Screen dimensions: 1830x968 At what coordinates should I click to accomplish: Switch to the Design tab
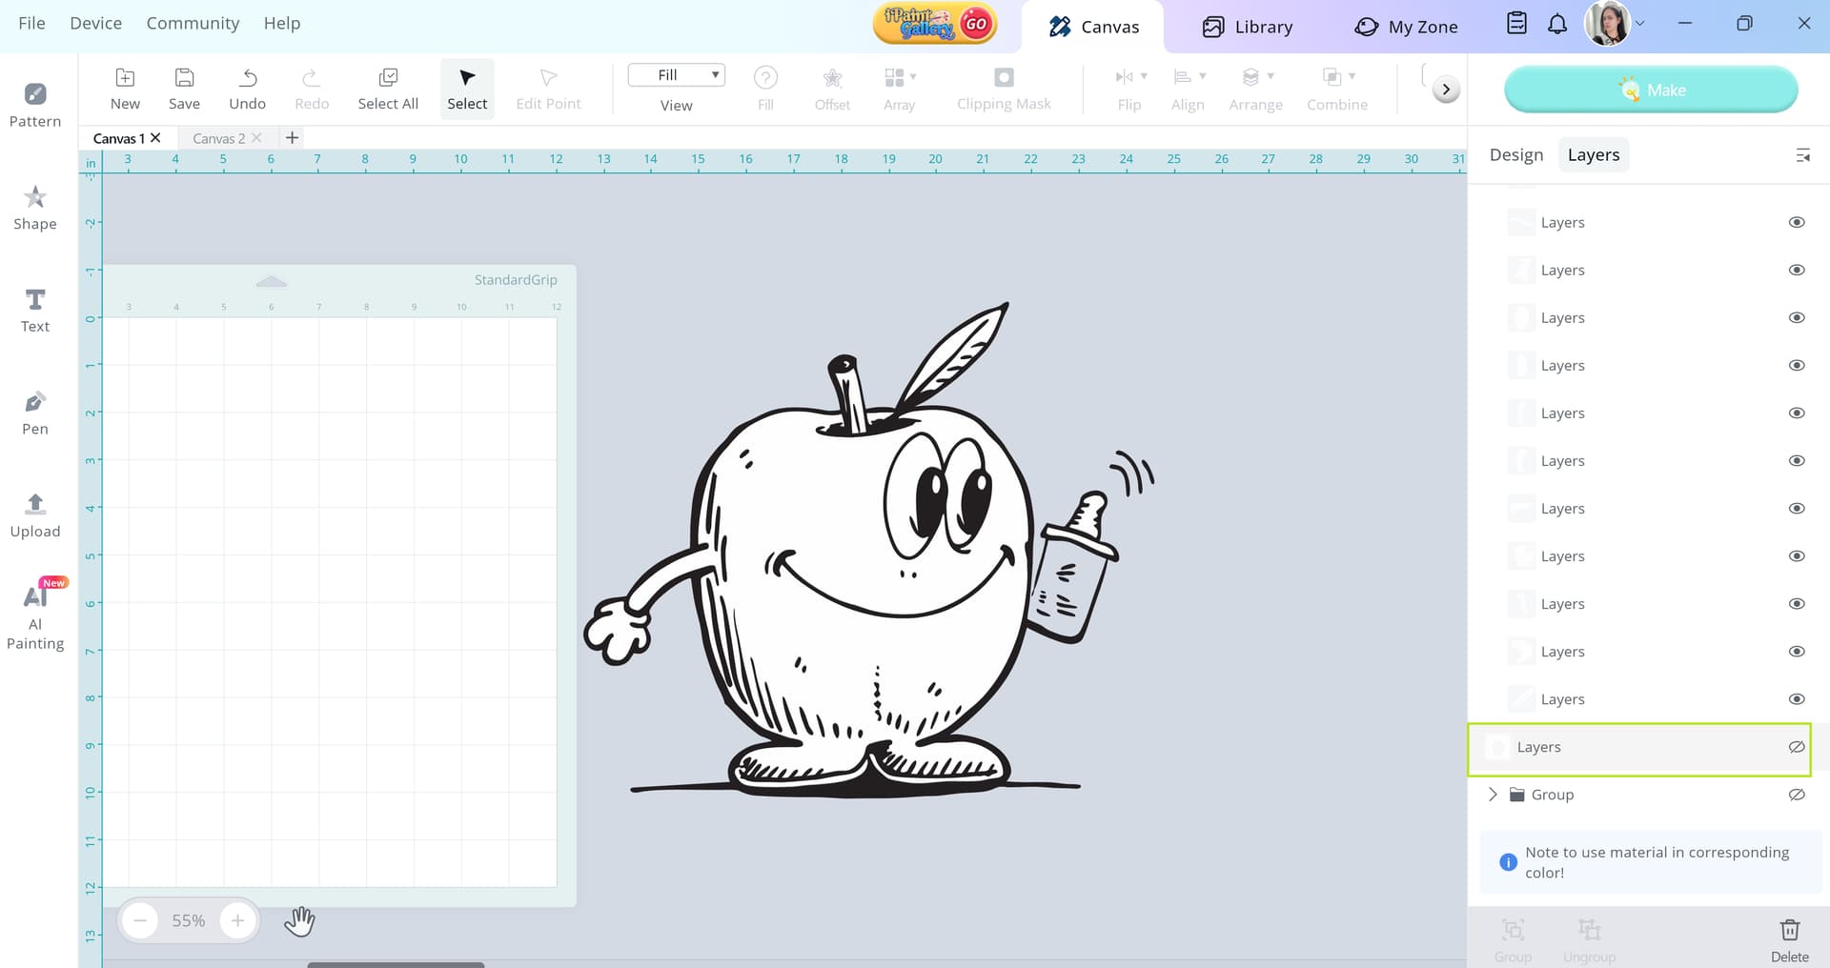1515,154
